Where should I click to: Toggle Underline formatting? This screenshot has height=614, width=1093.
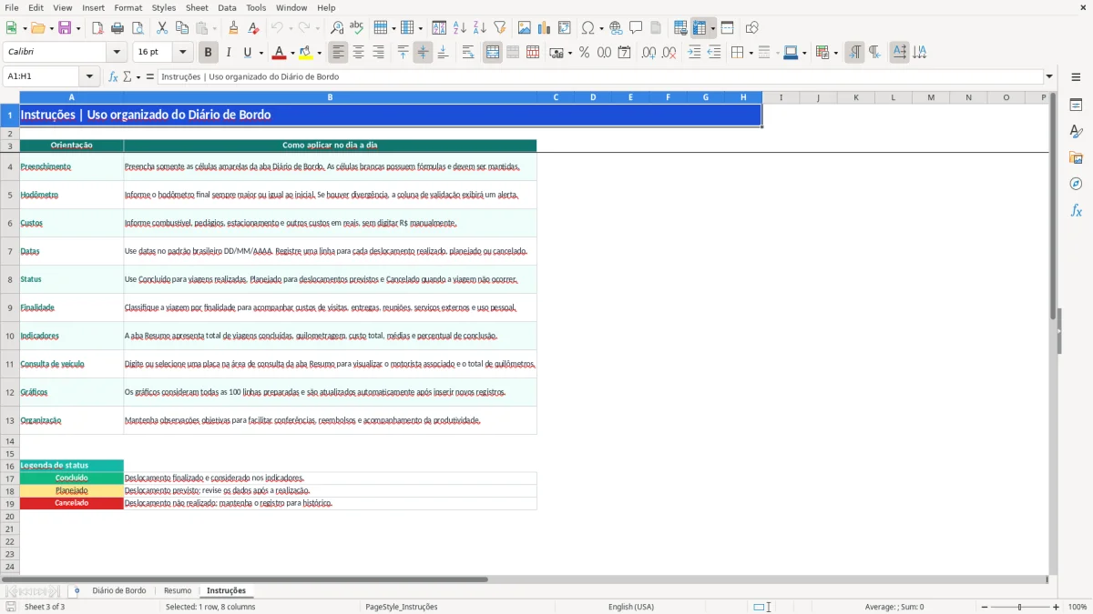click(247, 53)
